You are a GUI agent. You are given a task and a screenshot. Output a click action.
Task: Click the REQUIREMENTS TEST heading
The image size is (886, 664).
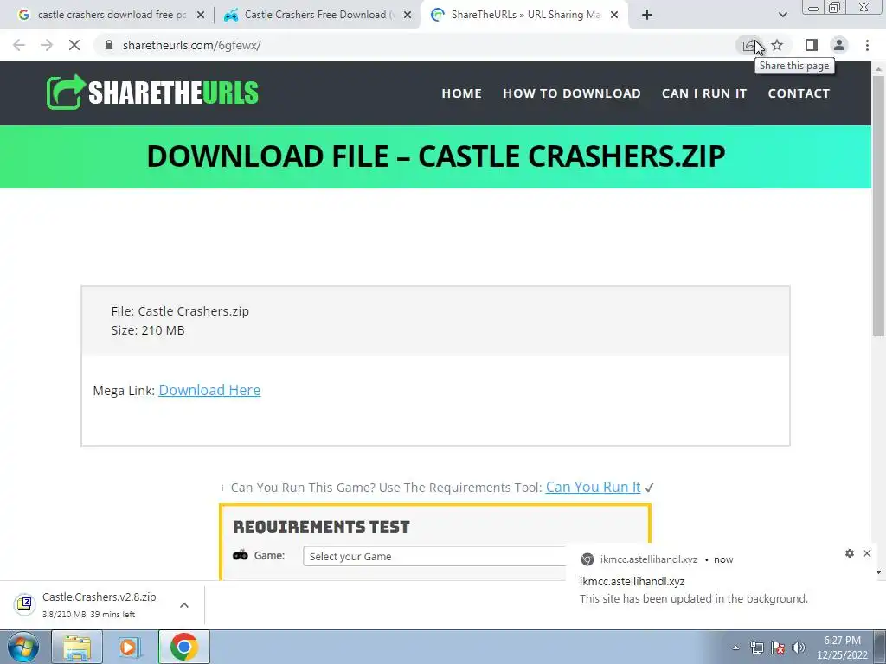(321, 527)
